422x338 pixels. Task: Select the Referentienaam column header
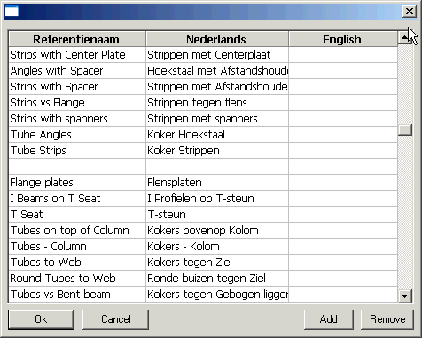tap(77, 39)
